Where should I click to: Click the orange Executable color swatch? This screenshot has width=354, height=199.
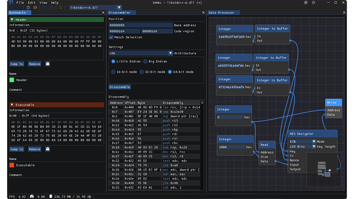coord(12,165)
